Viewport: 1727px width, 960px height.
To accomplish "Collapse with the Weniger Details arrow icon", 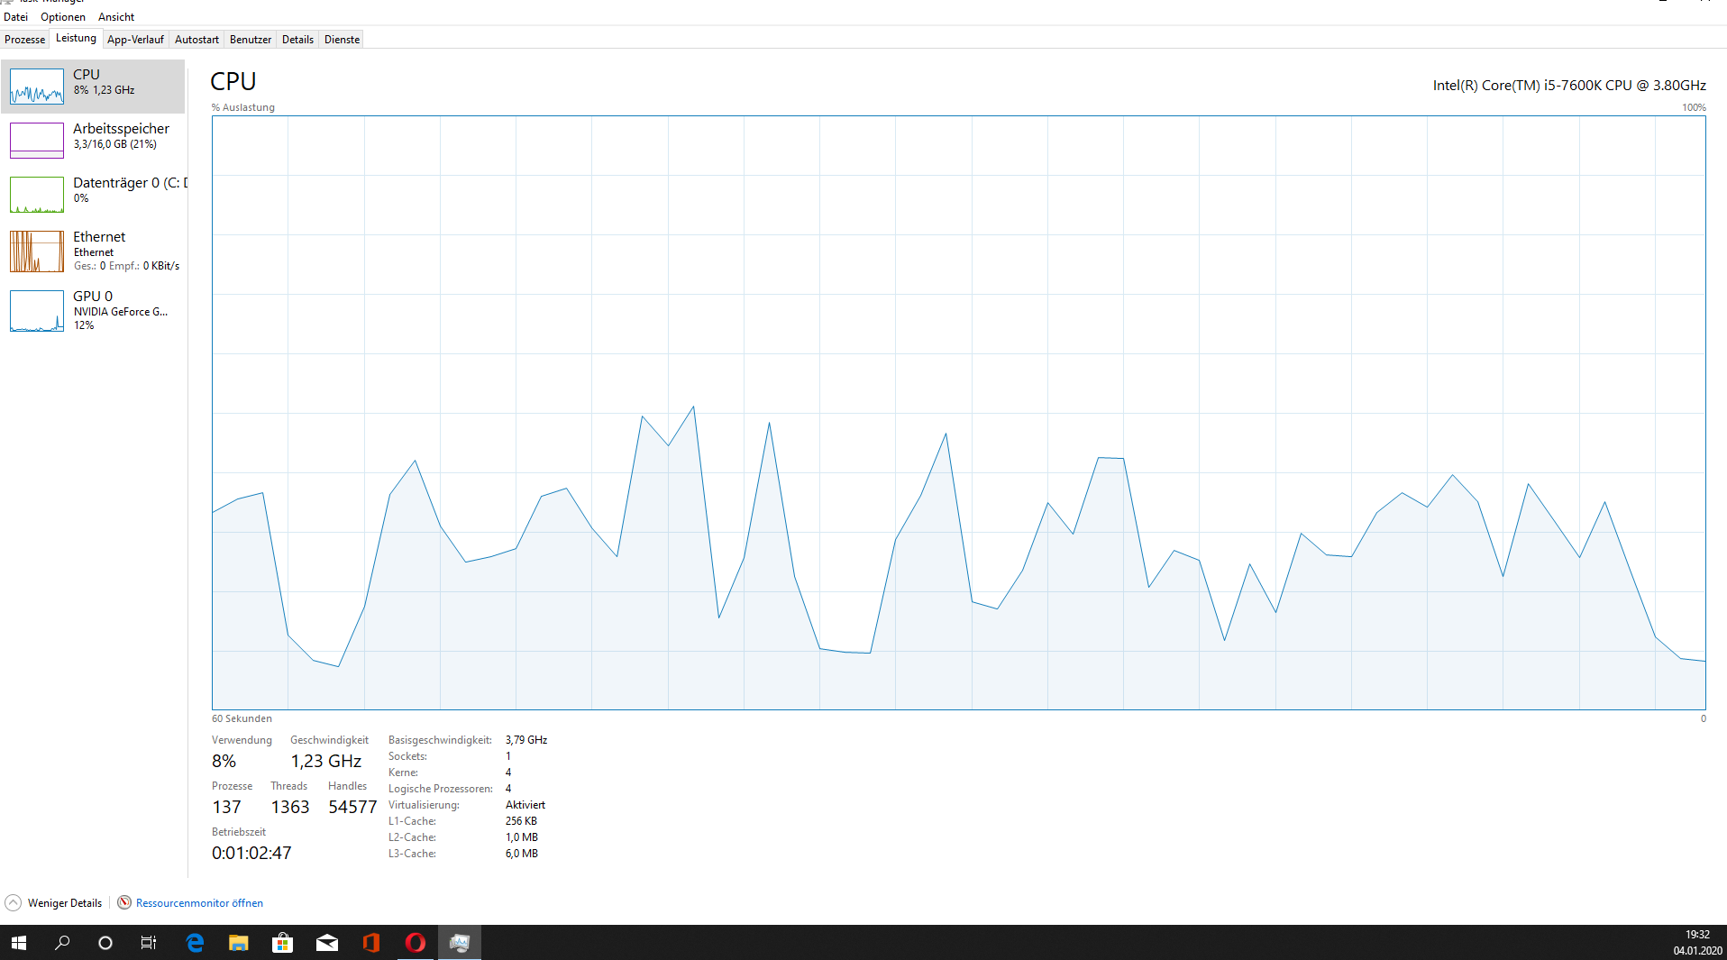I will pyautogui.click(x=14, y=902).
